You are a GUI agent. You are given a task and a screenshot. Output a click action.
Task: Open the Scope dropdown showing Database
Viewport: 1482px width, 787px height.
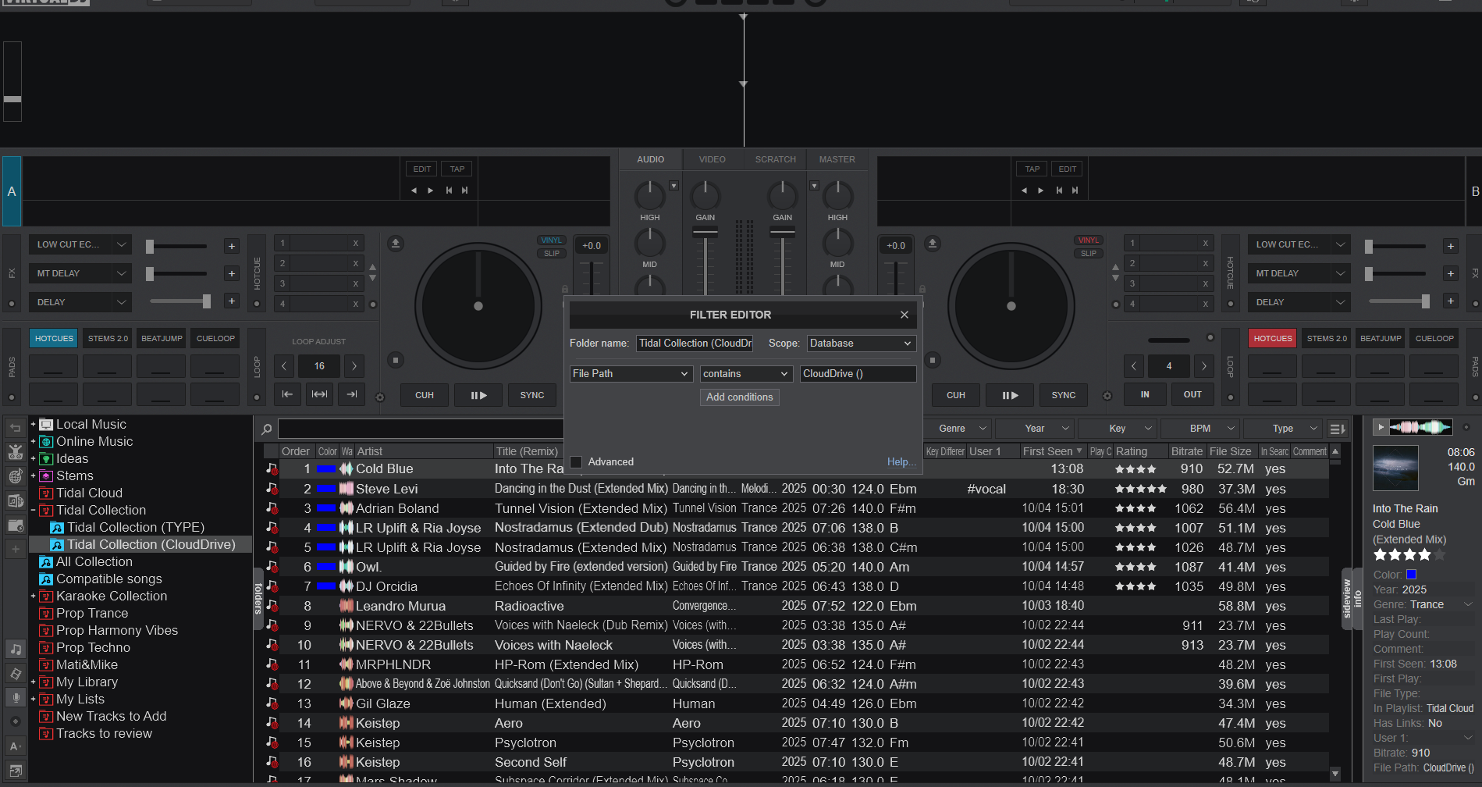[861, 343]
